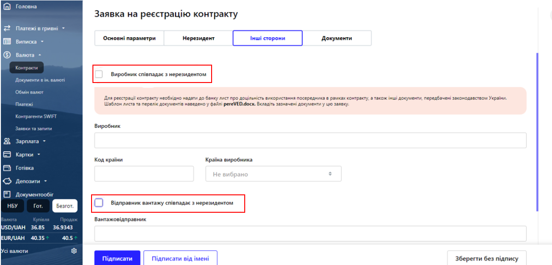Open Документи в ін. валюті
This screenshot has height=265, width=552.
point(40,80)
